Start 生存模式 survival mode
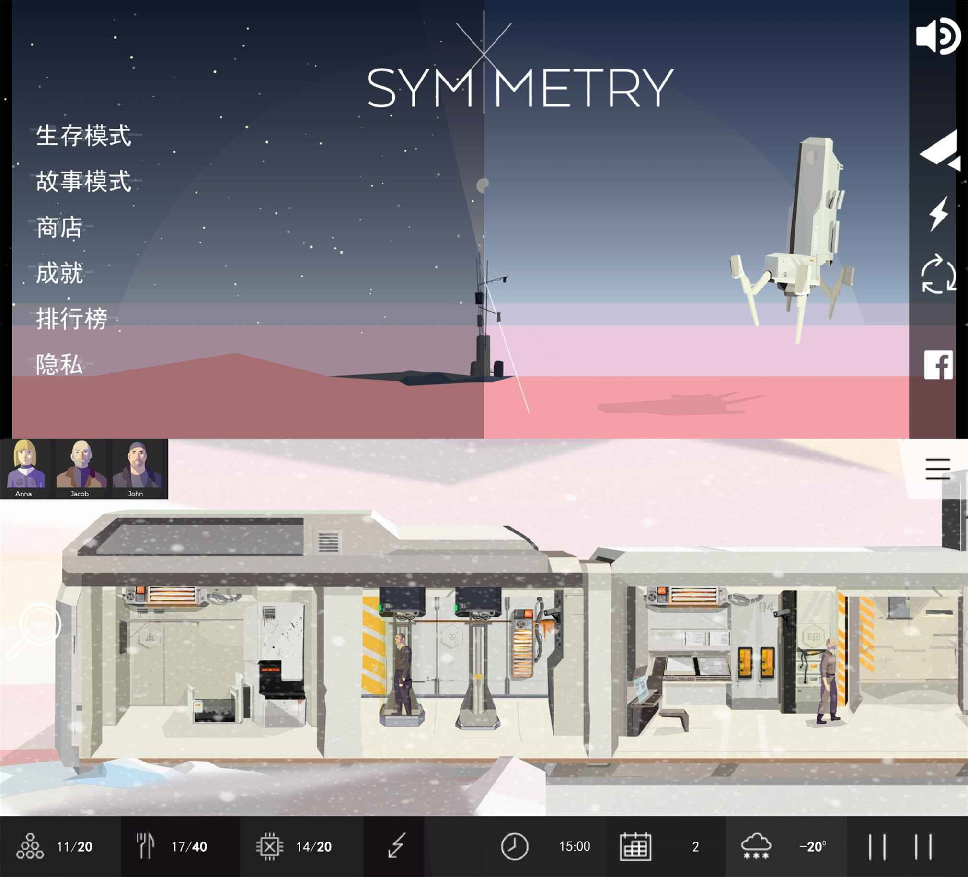 [x=83, y=136]
